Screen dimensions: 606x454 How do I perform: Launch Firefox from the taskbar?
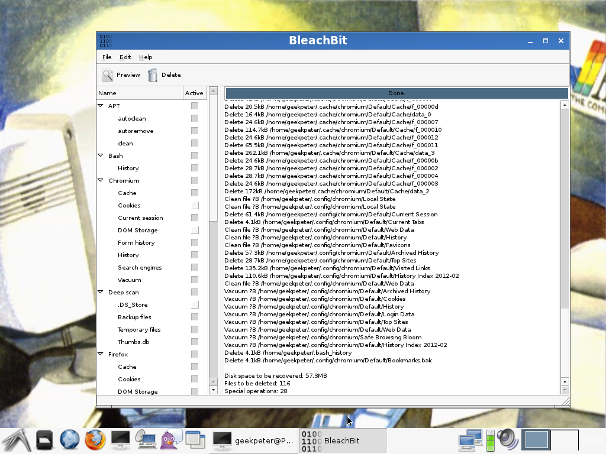94,440
